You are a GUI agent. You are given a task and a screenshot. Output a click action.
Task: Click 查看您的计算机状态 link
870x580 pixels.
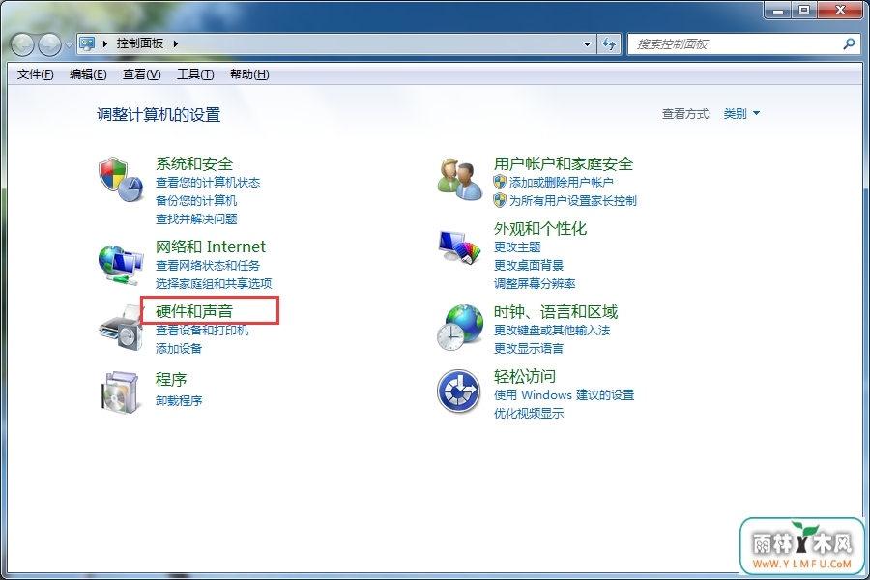tap(208, 182)
